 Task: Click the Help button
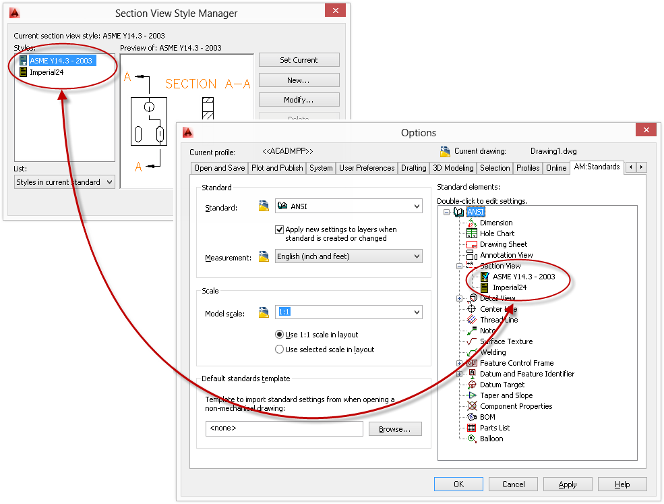click(622, 484)
